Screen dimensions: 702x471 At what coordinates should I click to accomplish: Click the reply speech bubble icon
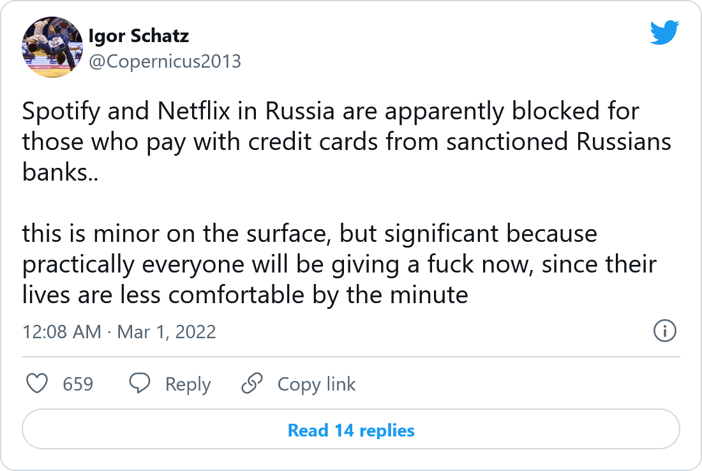(x=140, y=384)
